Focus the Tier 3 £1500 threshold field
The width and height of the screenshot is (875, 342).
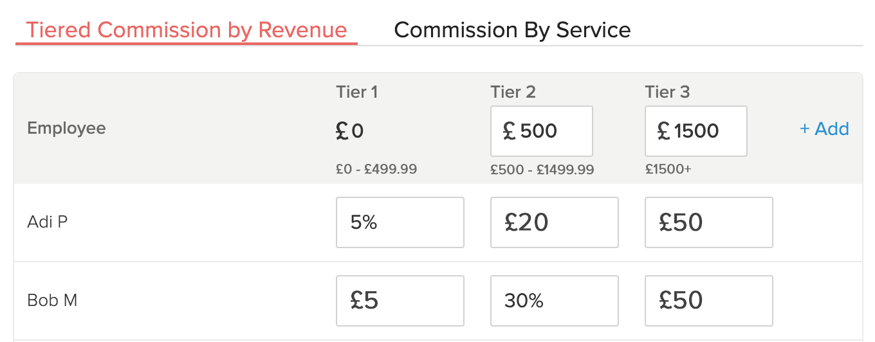tap(695, 131)
